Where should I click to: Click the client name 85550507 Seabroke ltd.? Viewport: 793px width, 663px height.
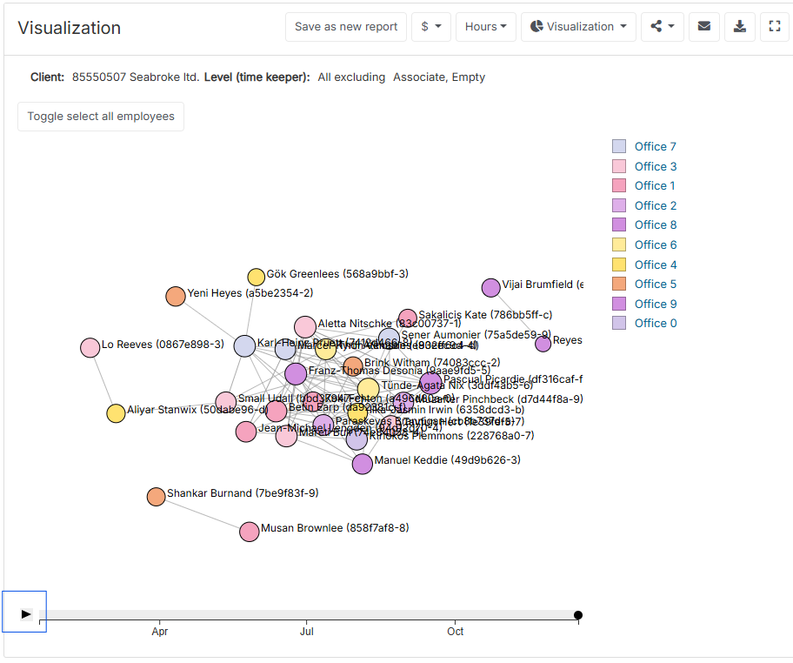click(136, 77)
